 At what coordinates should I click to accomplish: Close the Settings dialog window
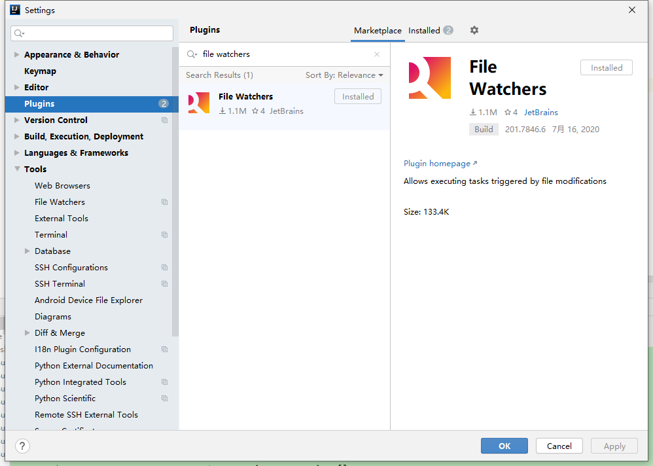coord(632,10)
